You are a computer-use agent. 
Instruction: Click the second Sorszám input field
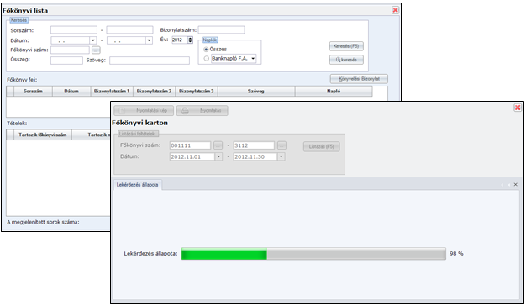(x=130, y=30)
